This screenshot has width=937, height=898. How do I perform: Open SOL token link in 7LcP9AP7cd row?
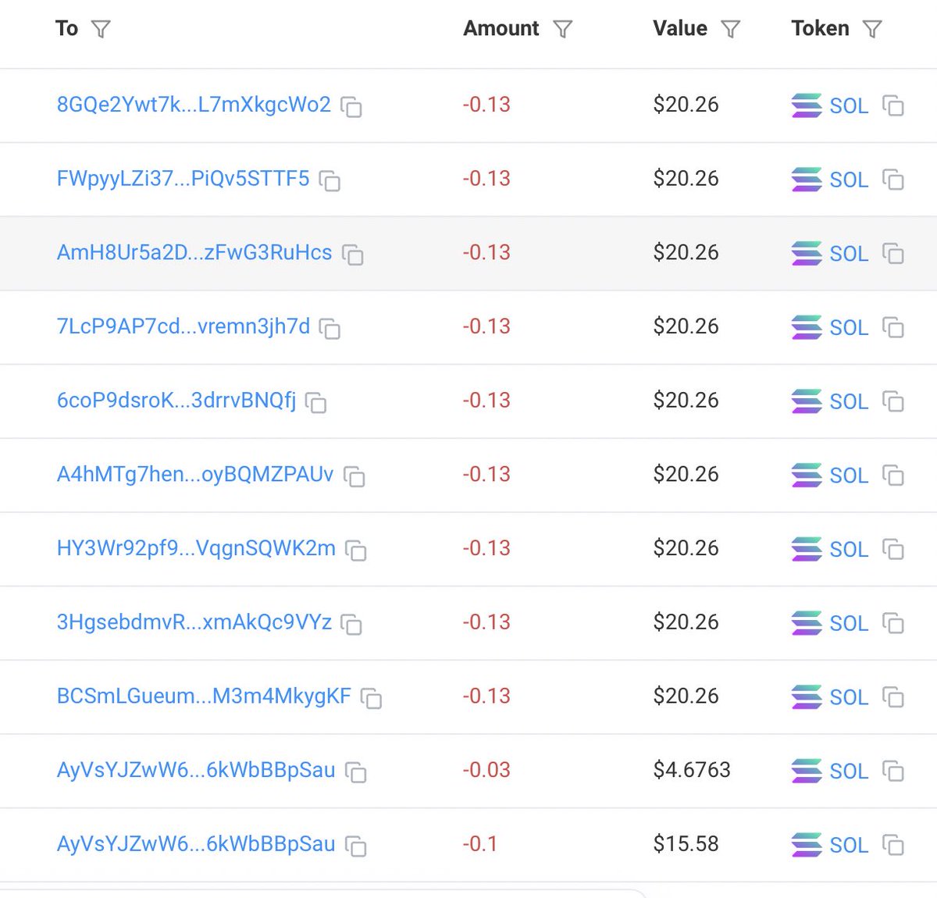pyautogui.click(x=849, y=328)
